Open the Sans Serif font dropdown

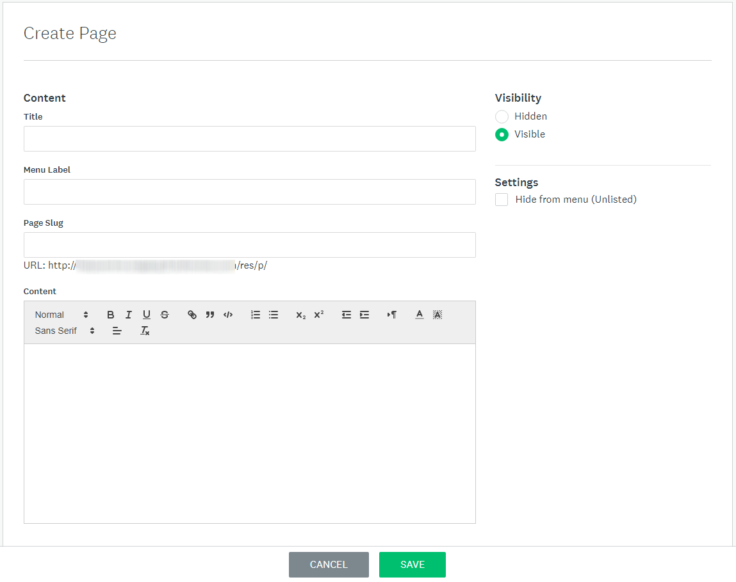click(65, 331)
